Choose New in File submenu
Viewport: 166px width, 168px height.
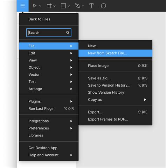tap(115, 46)
